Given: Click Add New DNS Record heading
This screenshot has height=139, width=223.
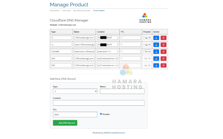Looking at the screenshot, I should (62, 79).
